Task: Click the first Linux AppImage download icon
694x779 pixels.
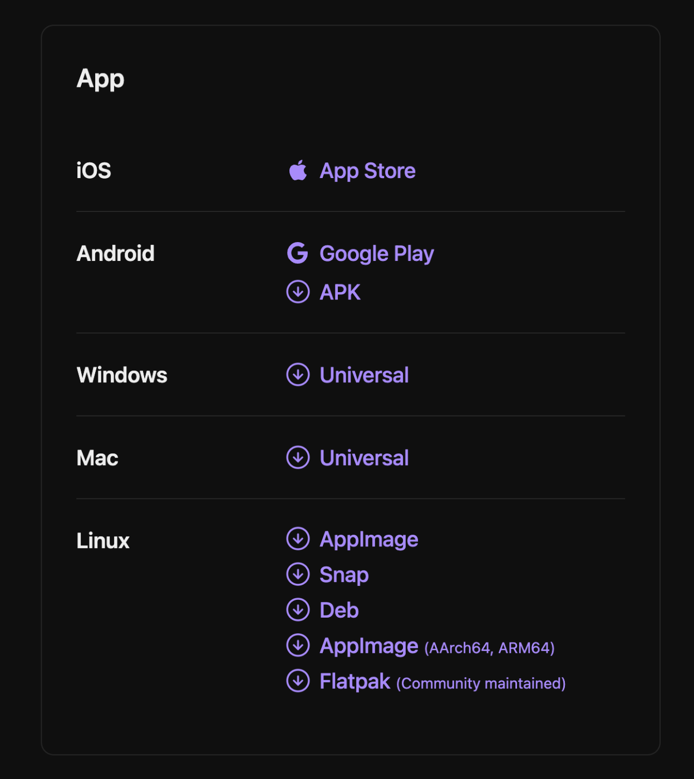Action: pyautogui.click(x=298, y=539)
